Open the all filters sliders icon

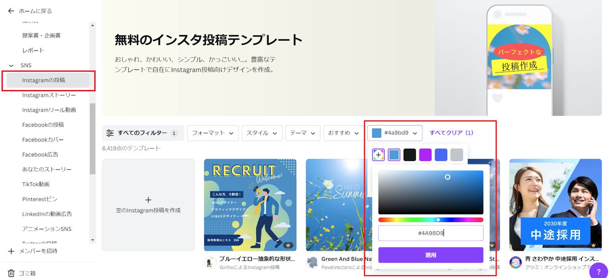click(x=110, y=133)
